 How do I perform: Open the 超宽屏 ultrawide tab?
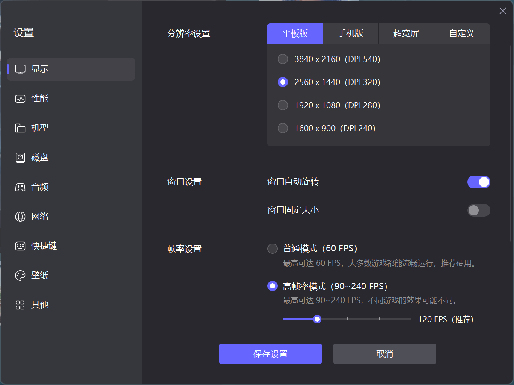pyautogui.click(x=406, y=33)
